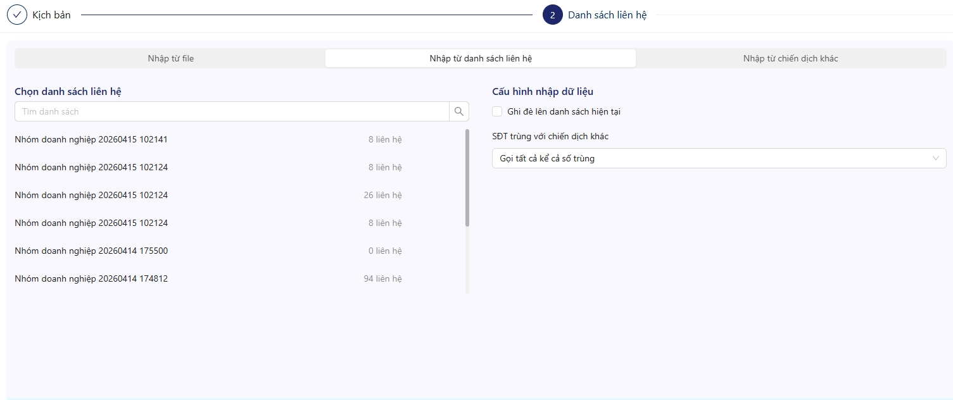This screenshot has height=400, width=953.
Task: Click the search magnifier icon button
Action: (459, 111)
